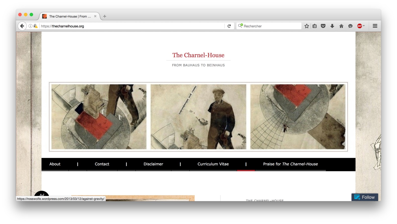Open site information info icon

point(30,26)
